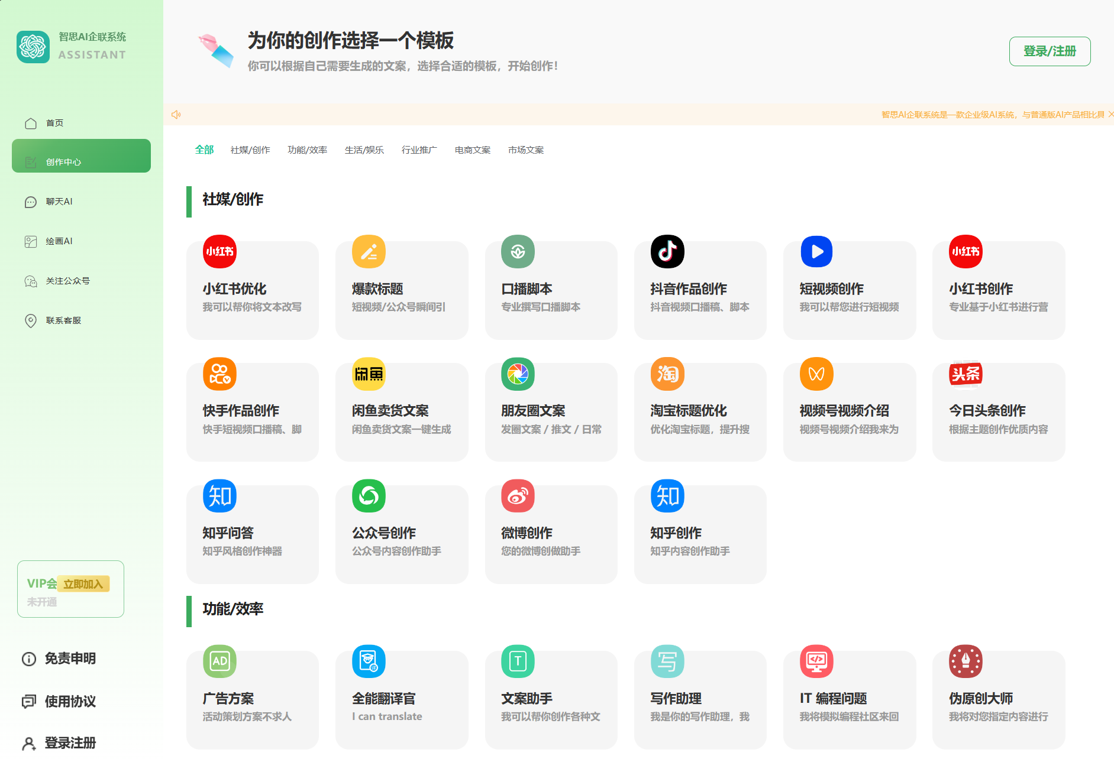Click the 联系客服 support icon
The image size is (1114, 759).
point(30,321)
